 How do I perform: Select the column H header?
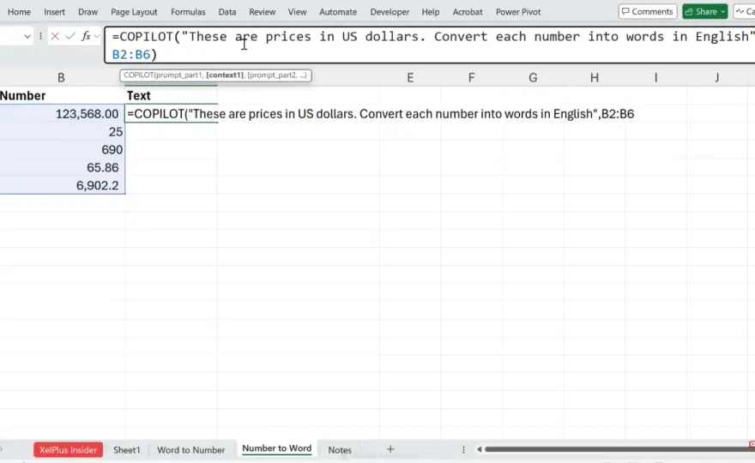[x=595, y=77]
